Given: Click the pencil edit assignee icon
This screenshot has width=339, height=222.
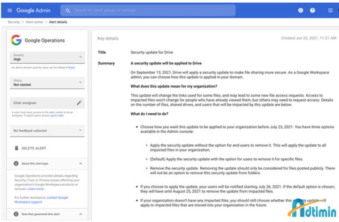Looking at the screenshot, I should click(x=79, y=103).
